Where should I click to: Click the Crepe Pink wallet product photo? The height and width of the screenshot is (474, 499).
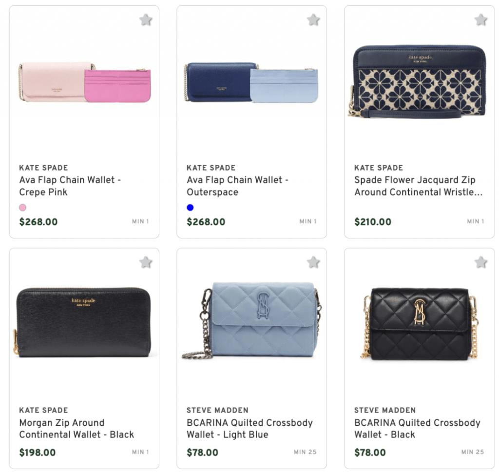click(x=84, y=83)
